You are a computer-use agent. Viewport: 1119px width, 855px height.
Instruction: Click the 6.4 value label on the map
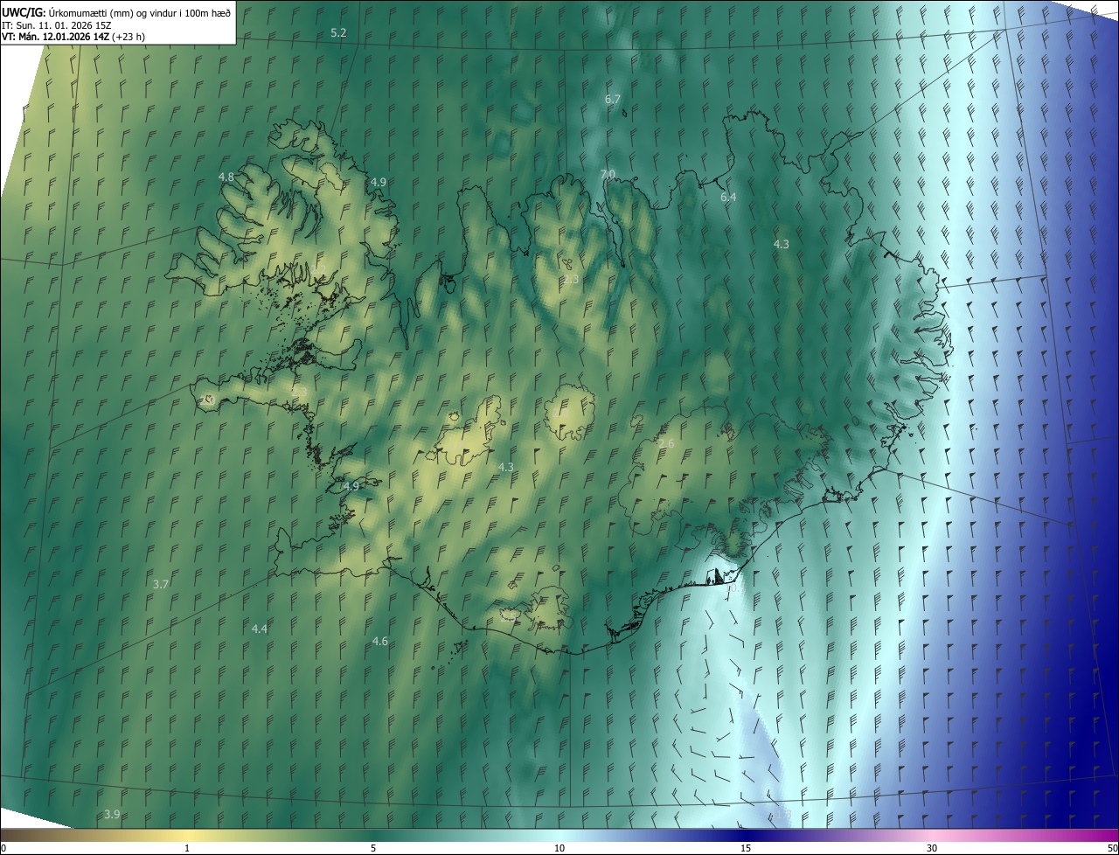pyautogui.click(x=728, y=197)
